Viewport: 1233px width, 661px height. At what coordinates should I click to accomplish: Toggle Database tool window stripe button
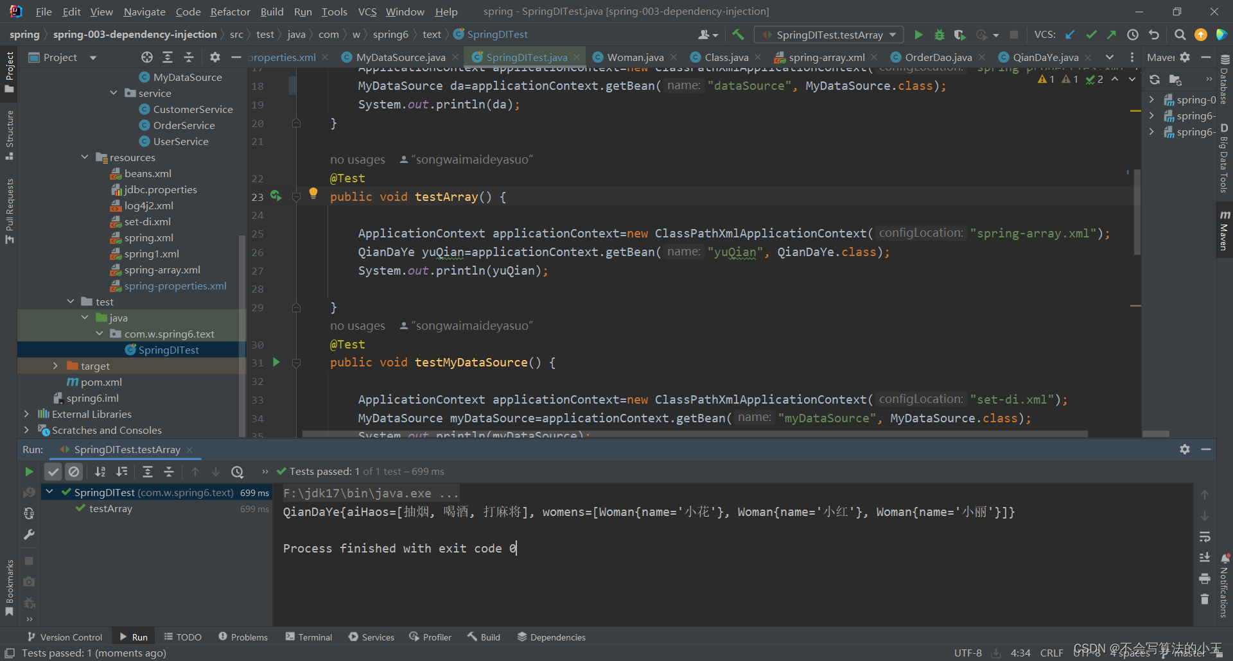pyautogui.click(x=1224, y=80)
